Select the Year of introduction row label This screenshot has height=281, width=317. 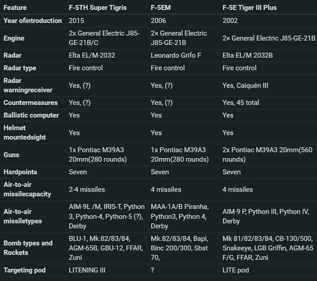click(x=33, y=21)
